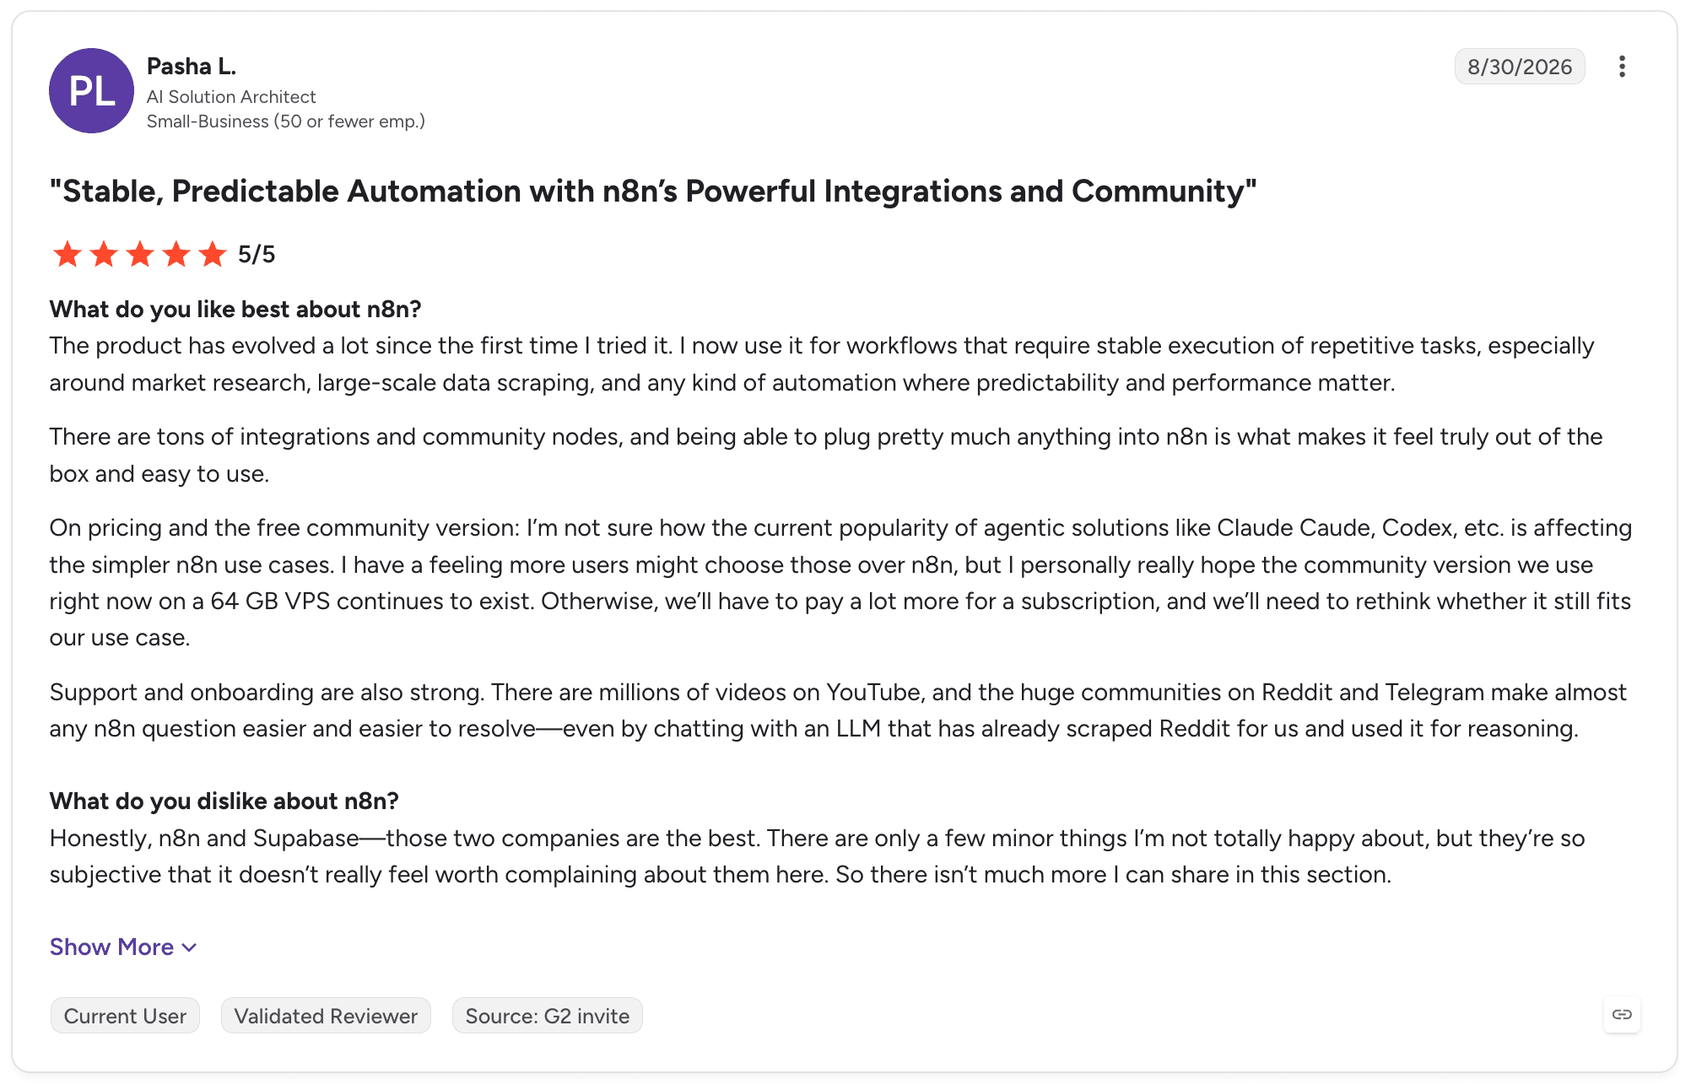The image size is (1691, 1090).
Task: Click the fifth rating star
Action: (x=213, y=254)
